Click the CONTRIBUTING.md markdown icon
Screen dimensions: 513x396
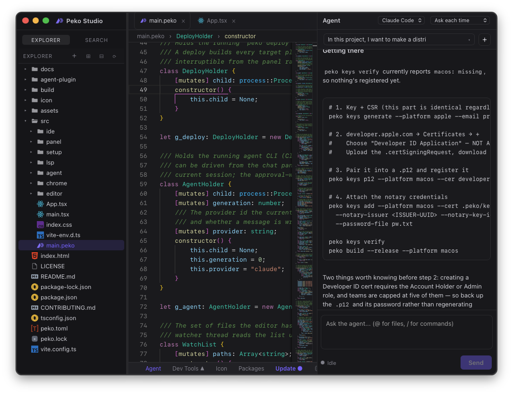(34, 308)
